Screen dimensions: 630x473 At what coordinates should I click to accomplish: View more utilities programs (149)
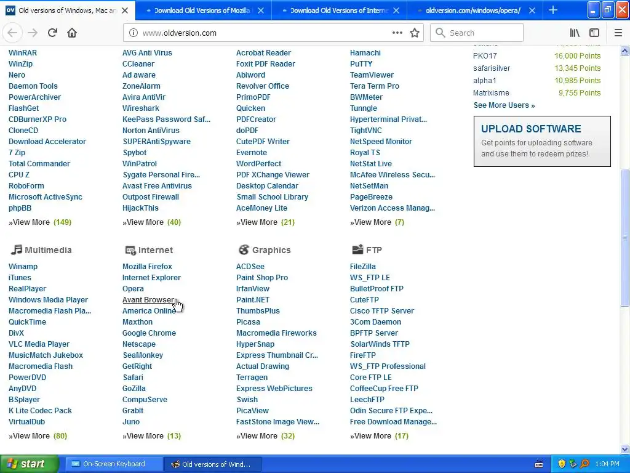(x=40, y=222)
